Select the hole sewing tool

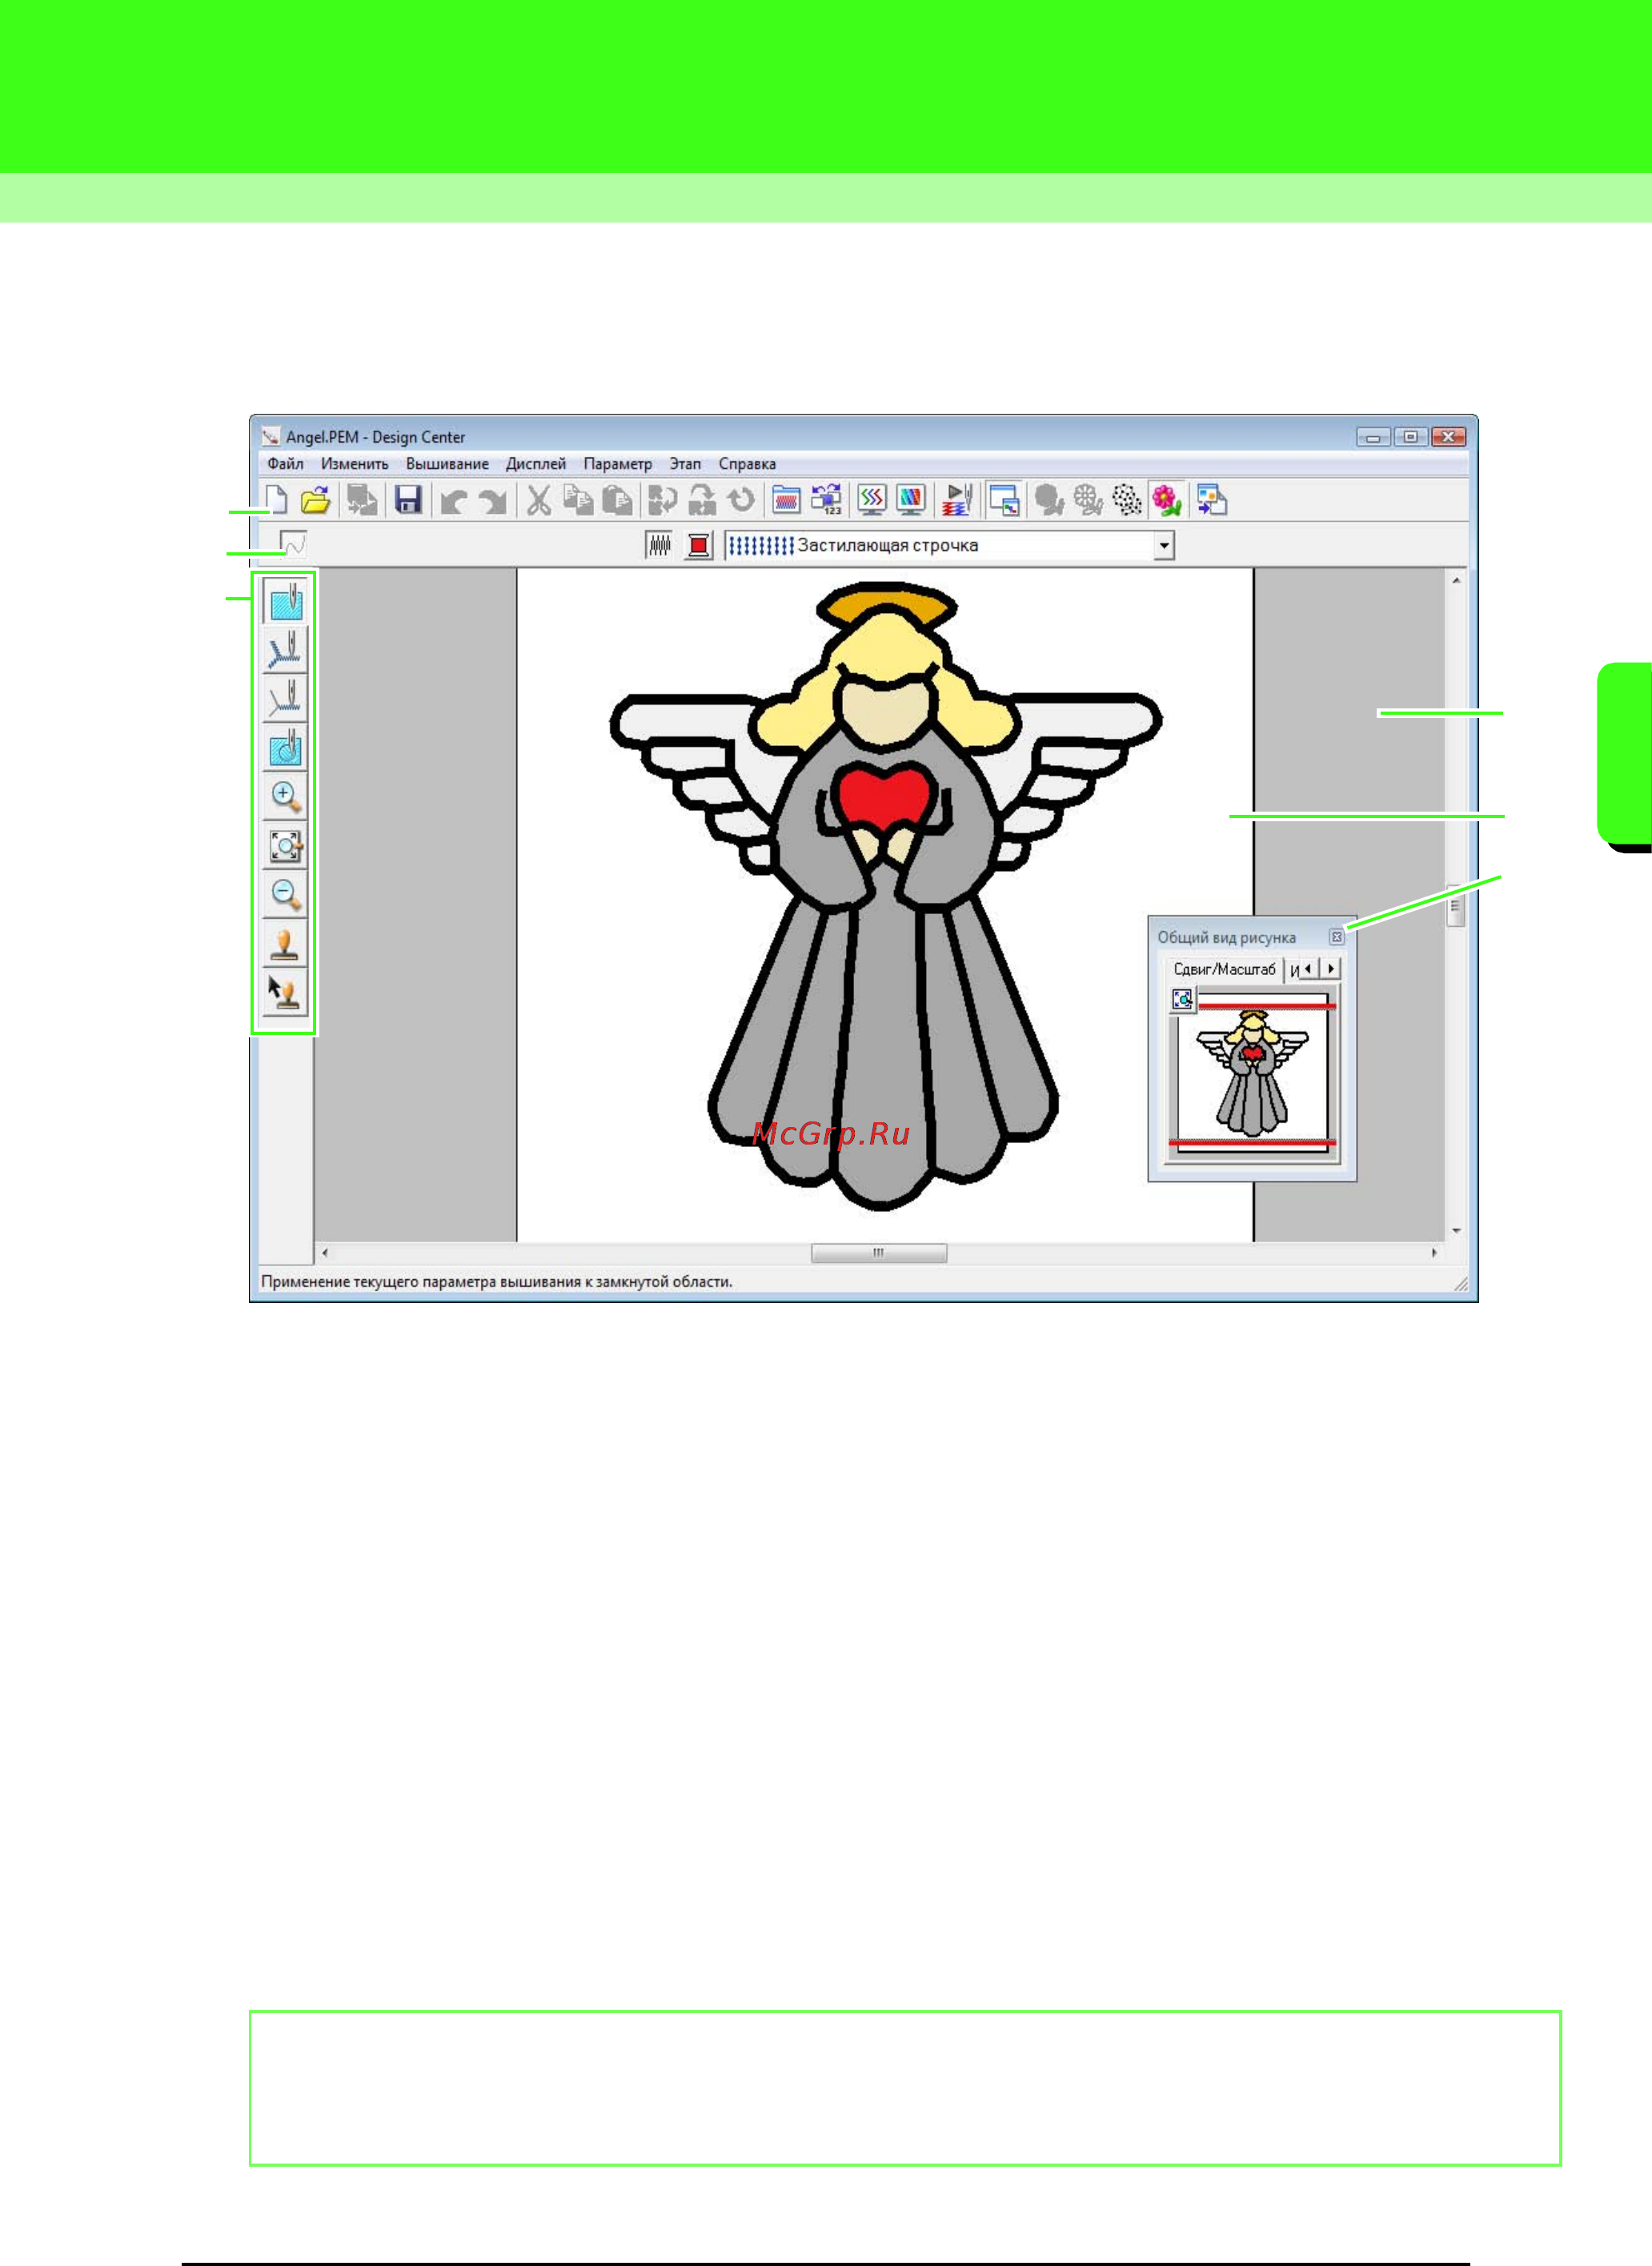(x=285, y=748)
